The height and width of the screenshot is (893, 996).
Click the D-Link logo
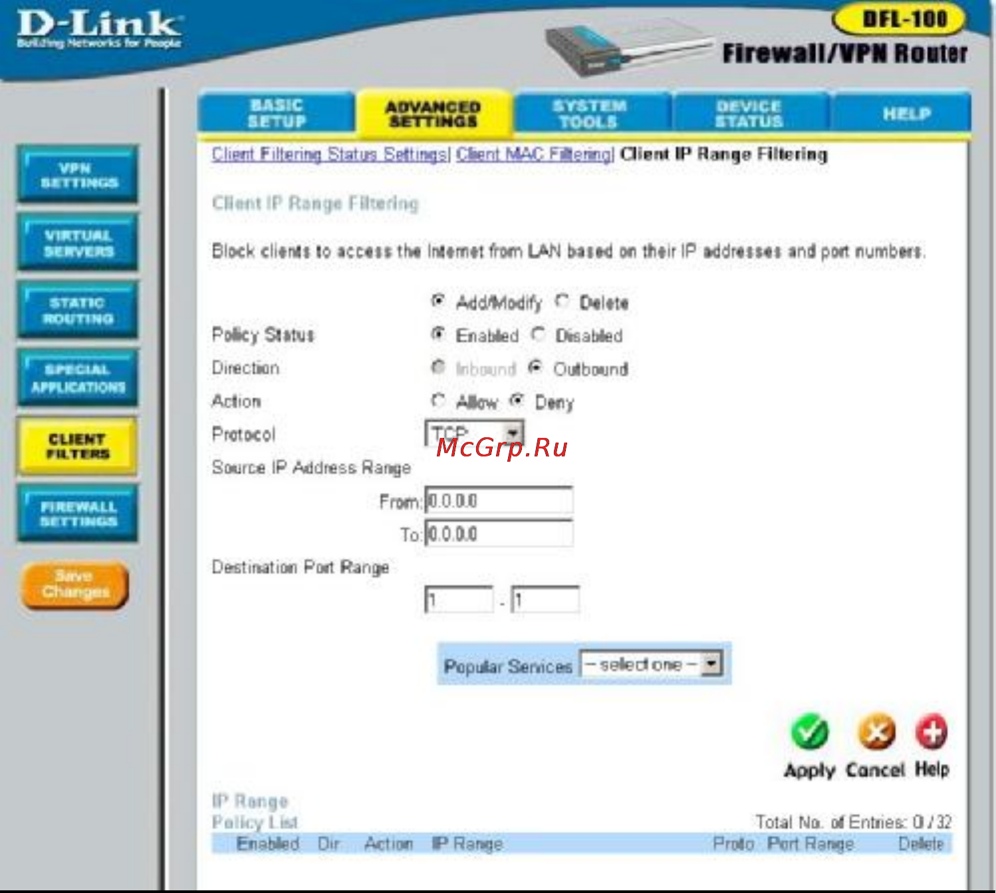[98, 29]
